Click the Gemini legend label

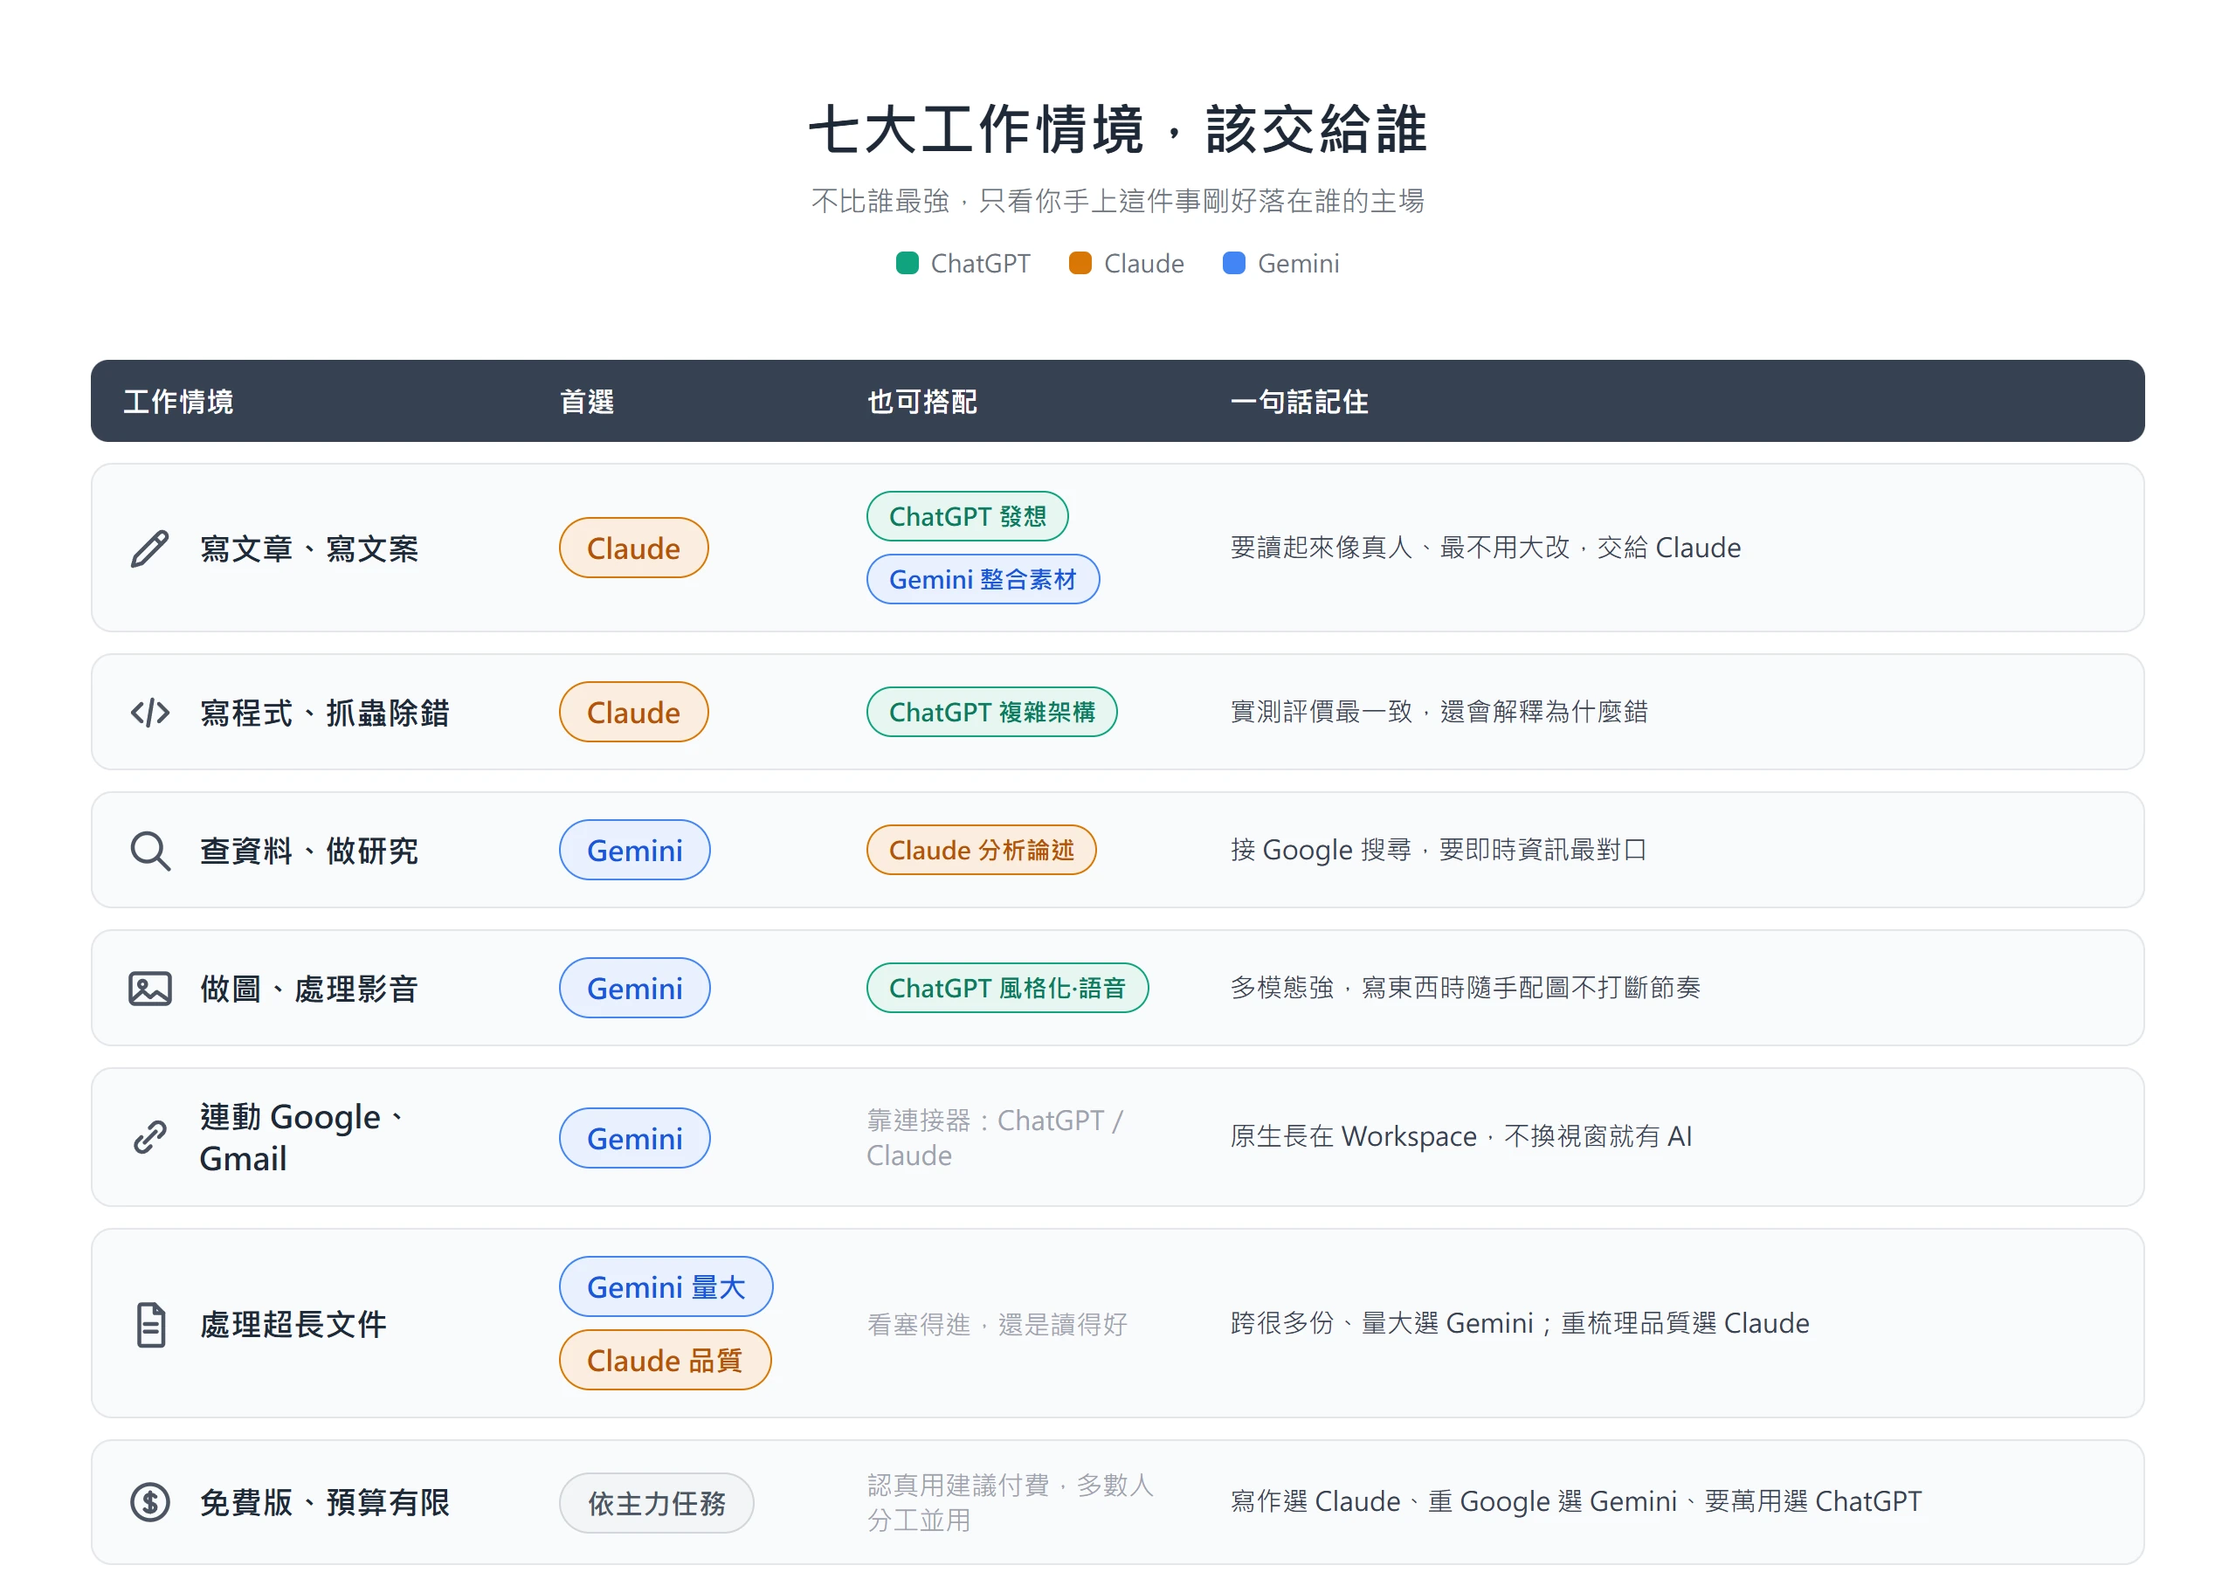coord(1299,264)
